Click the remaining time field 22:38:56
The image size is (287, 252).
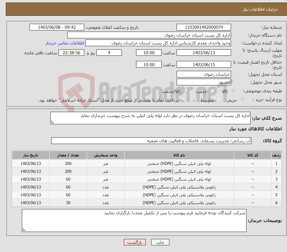click(x=71, y=53)
